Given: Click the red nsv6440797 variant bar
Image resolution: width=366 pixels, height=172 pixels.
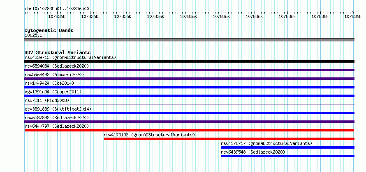Looking at the screenshot, I should tap(189, 130).
